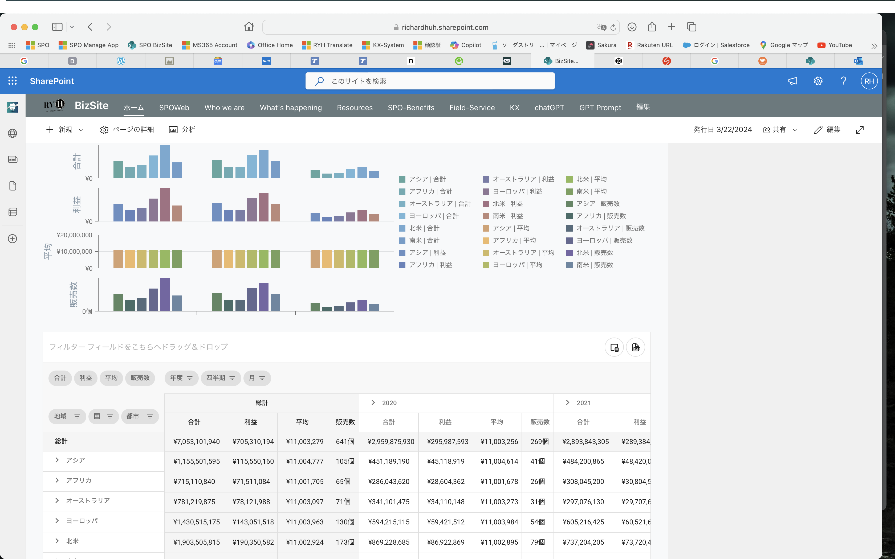Viewport: 895px width, 559px height.
Task: Expand the アジア row
Action: tap(57, 460)
